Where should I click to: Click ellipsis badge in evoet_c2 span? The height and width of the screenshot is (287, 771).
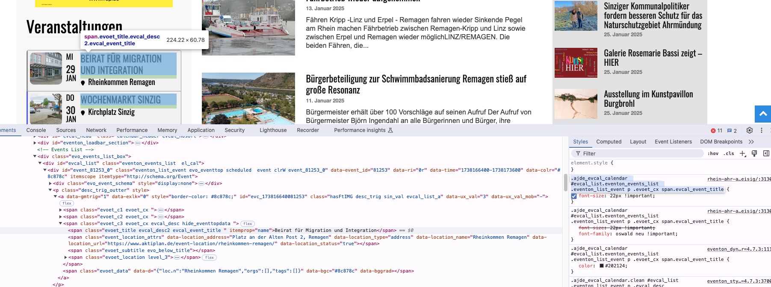click(x=161, y=217)
